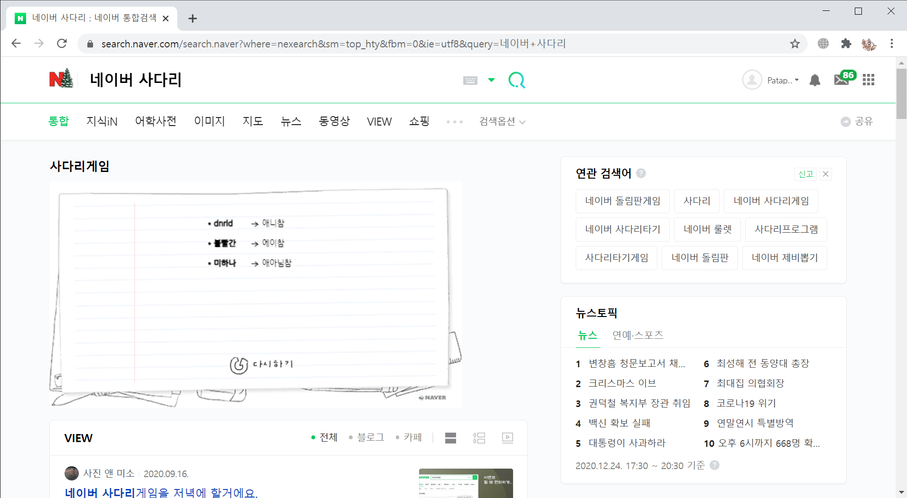Open news topic 크리스마스 이브
The image size is (907, 498).
point(622,383)
